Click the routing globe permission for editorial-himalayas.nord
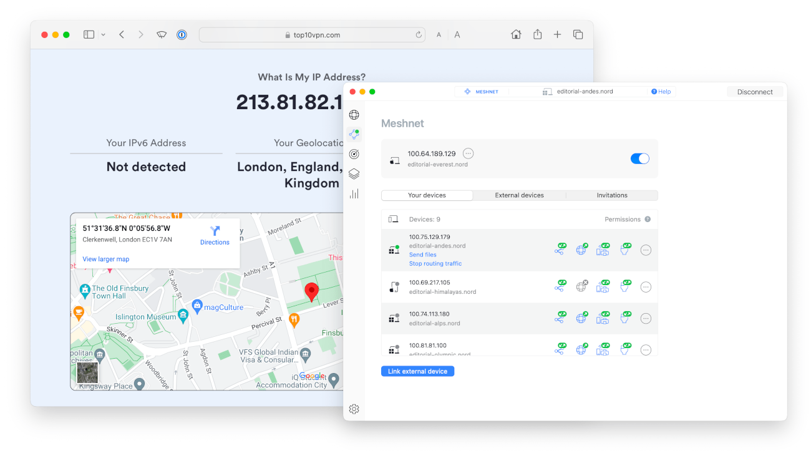The image size is (811, 451). pyautogui.click(x=581, y=286)
